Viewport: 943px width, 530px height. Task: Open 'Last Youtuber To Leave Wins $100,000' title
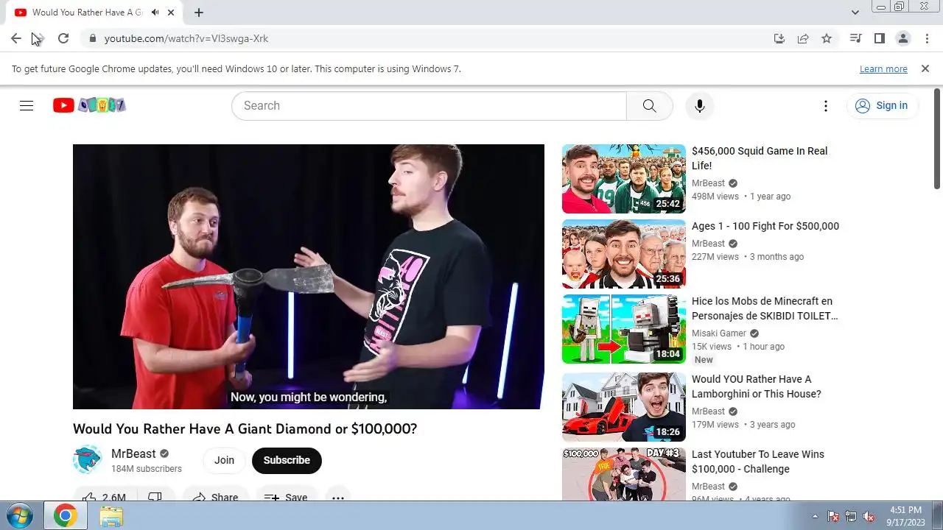(x=758, y=462)
